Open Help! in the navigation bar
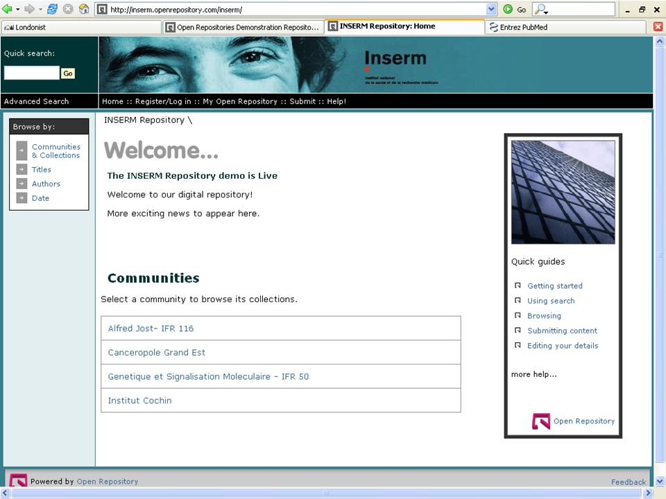666x499 pixels. click(336, 101)
